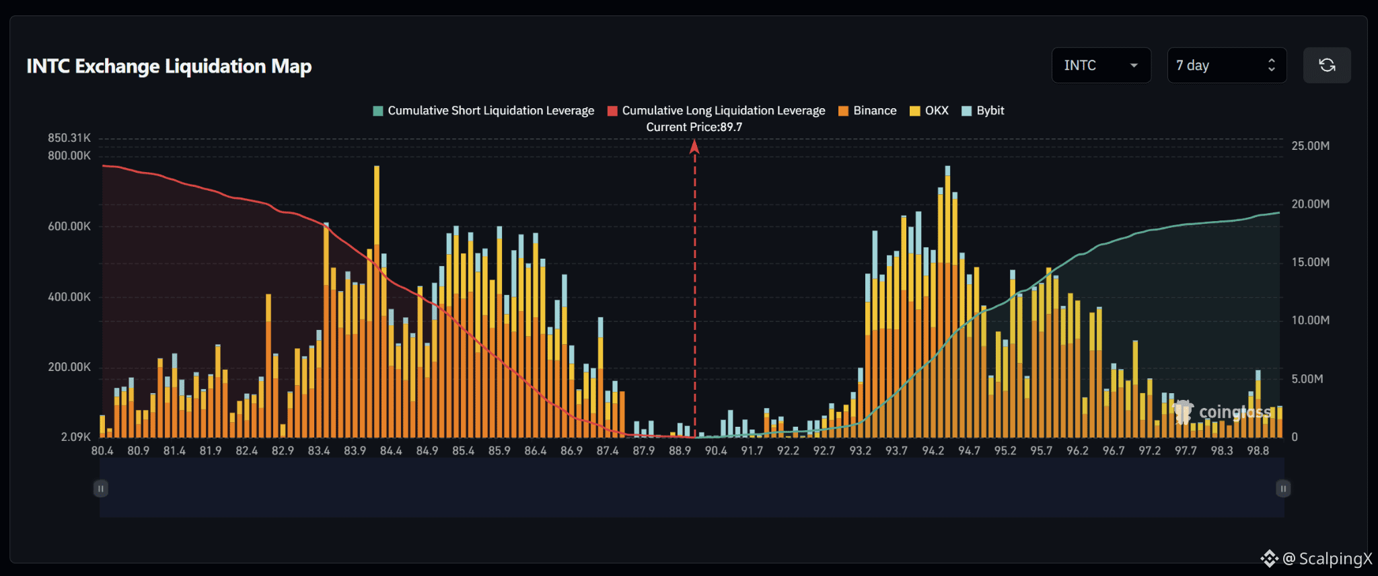Click the ScalpingX Binance logo icon
The width and height of the screenshot is (1378, 576).
[x=1269, y=558]
